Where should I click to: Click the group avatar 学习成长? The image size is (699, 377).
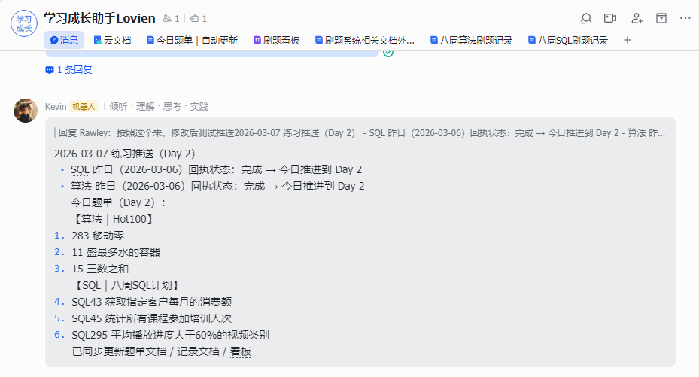tap(24, 23)
